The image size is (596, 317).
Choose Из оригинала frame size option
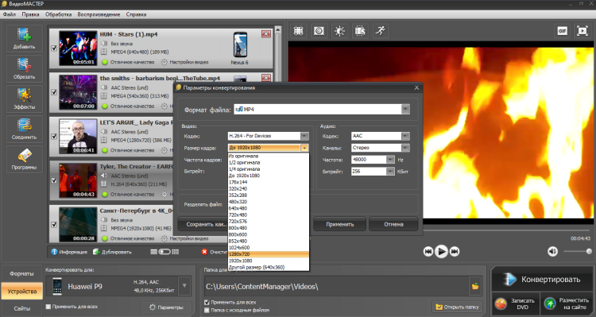(269, 156)
